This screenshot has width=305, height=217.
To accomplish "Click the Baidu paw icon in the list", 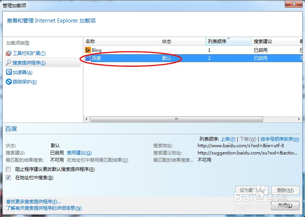I will (88, 58).
